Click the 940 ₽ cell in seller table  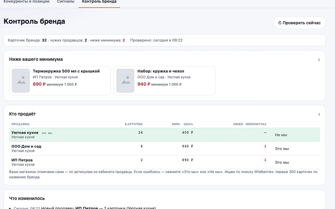click(x=188, y=146)
